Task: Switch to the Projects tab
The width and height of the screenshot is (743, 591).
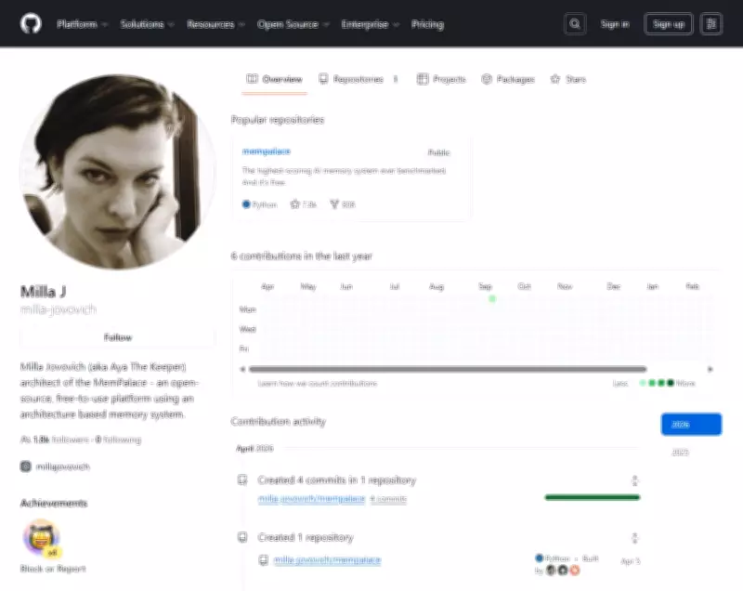Action: click(x=441, y=79)
